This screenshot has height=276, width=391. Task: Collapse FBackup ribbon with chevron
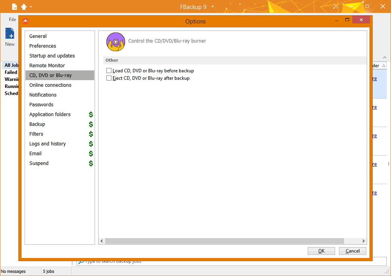click(385, 57)
